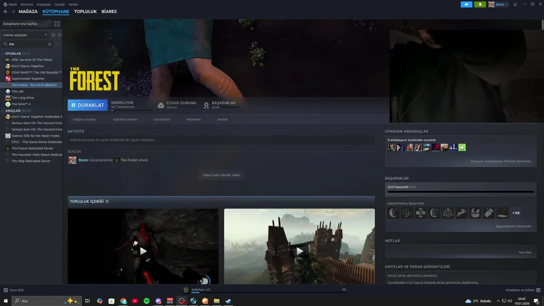Screen dimensions: 544x306
Task: Collapse the OYUNLAR category
Action: 3,54
